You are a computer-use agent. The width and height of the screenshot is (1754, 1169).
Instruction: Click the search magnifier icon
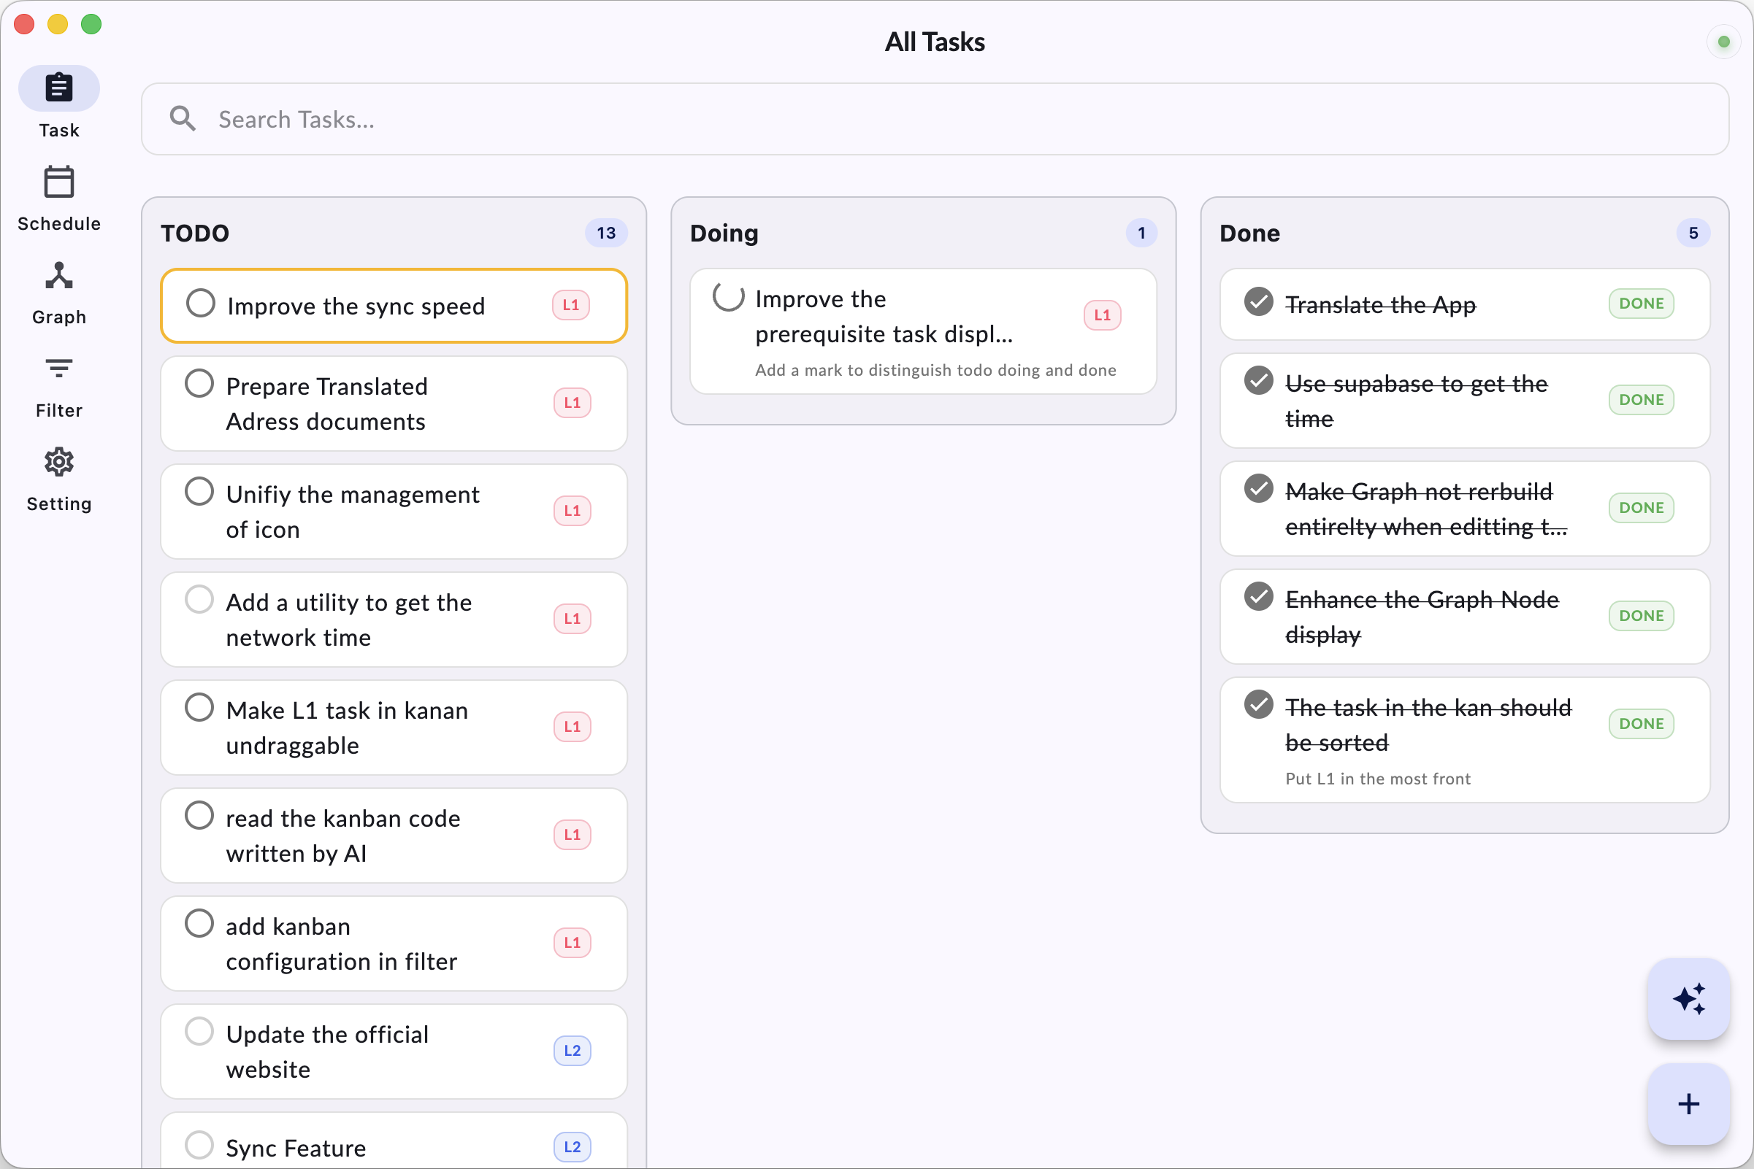coord(183,117)
